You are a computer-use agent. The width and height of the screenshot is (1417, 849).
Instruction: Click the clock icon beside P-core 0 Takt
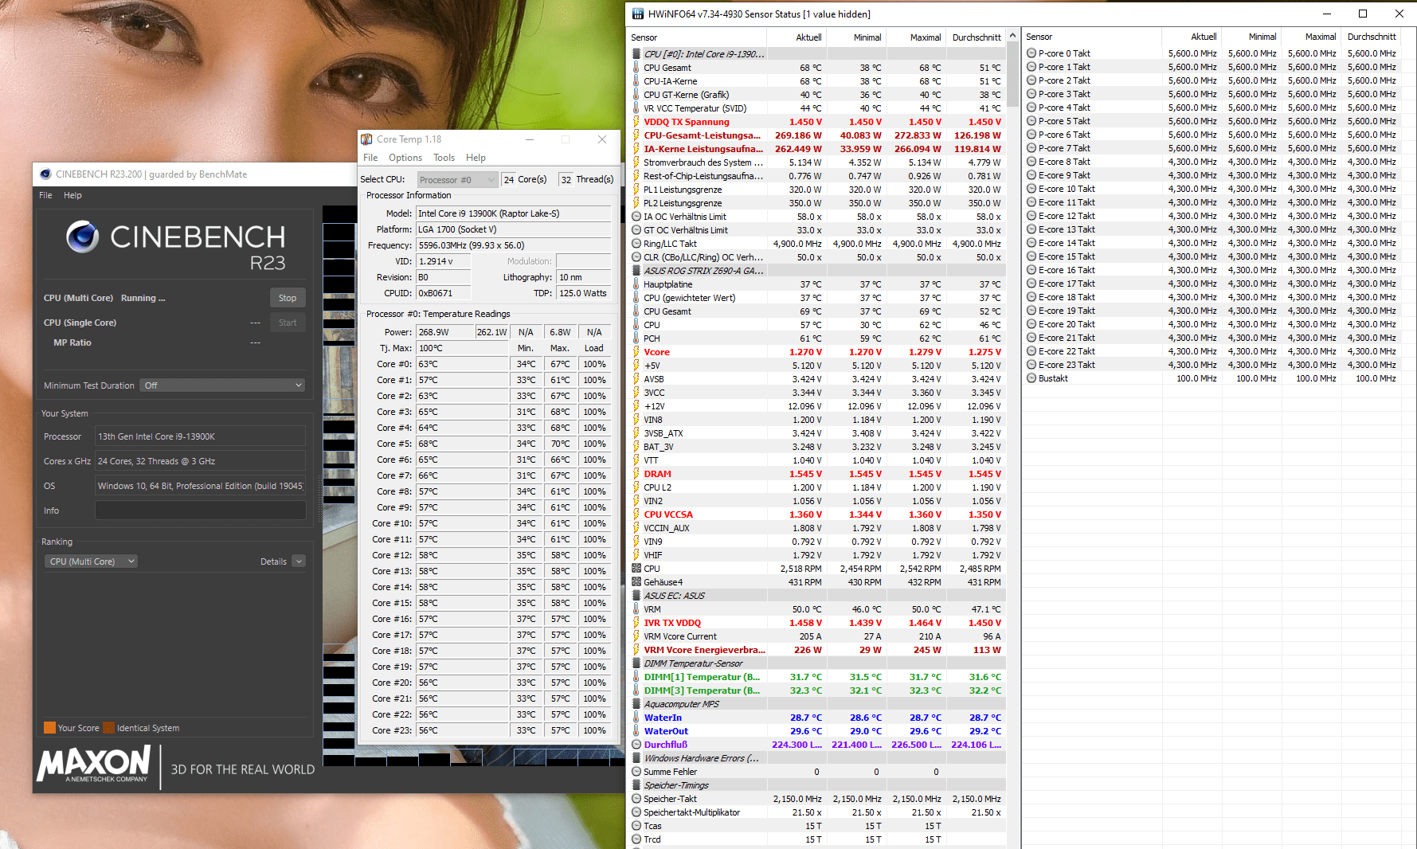[x=1031, y=53]
